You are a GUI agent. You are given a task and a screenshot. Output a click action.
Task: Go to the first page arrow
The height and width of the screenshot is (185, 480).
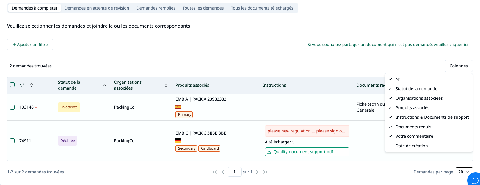tap(214, 172)
